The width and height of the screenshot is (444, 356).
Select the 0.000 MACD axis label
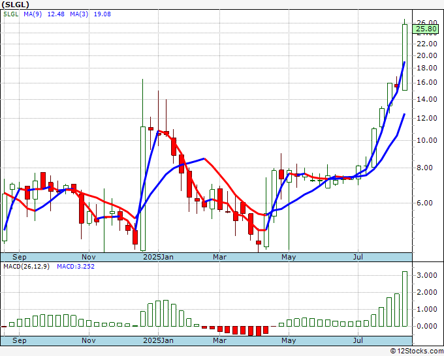point(427,326)
